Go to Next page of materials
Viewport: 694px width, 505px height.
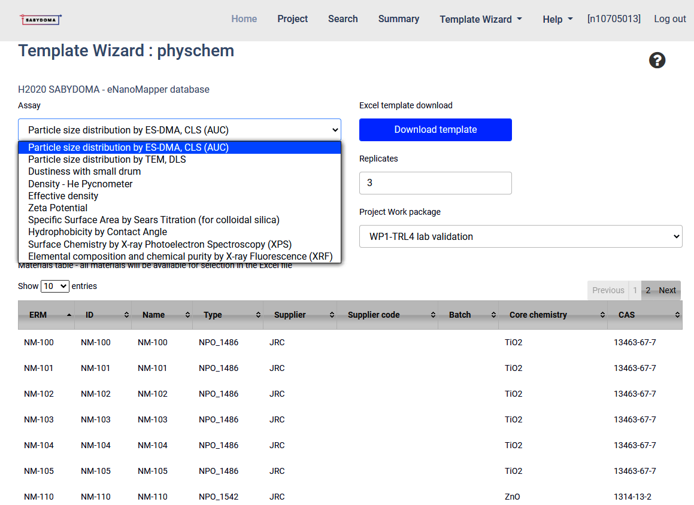pos(667,290)
